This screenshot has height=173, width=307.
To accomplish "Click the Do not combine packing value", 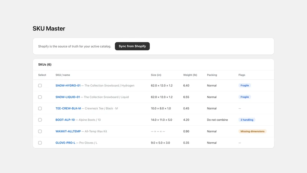I will click(217, 120).
